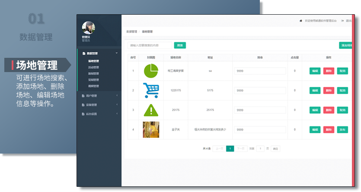Click the green pie chart cover image
Image resolution: width=361 pixels, height=192 pixels.
click(x=151, y=71)
